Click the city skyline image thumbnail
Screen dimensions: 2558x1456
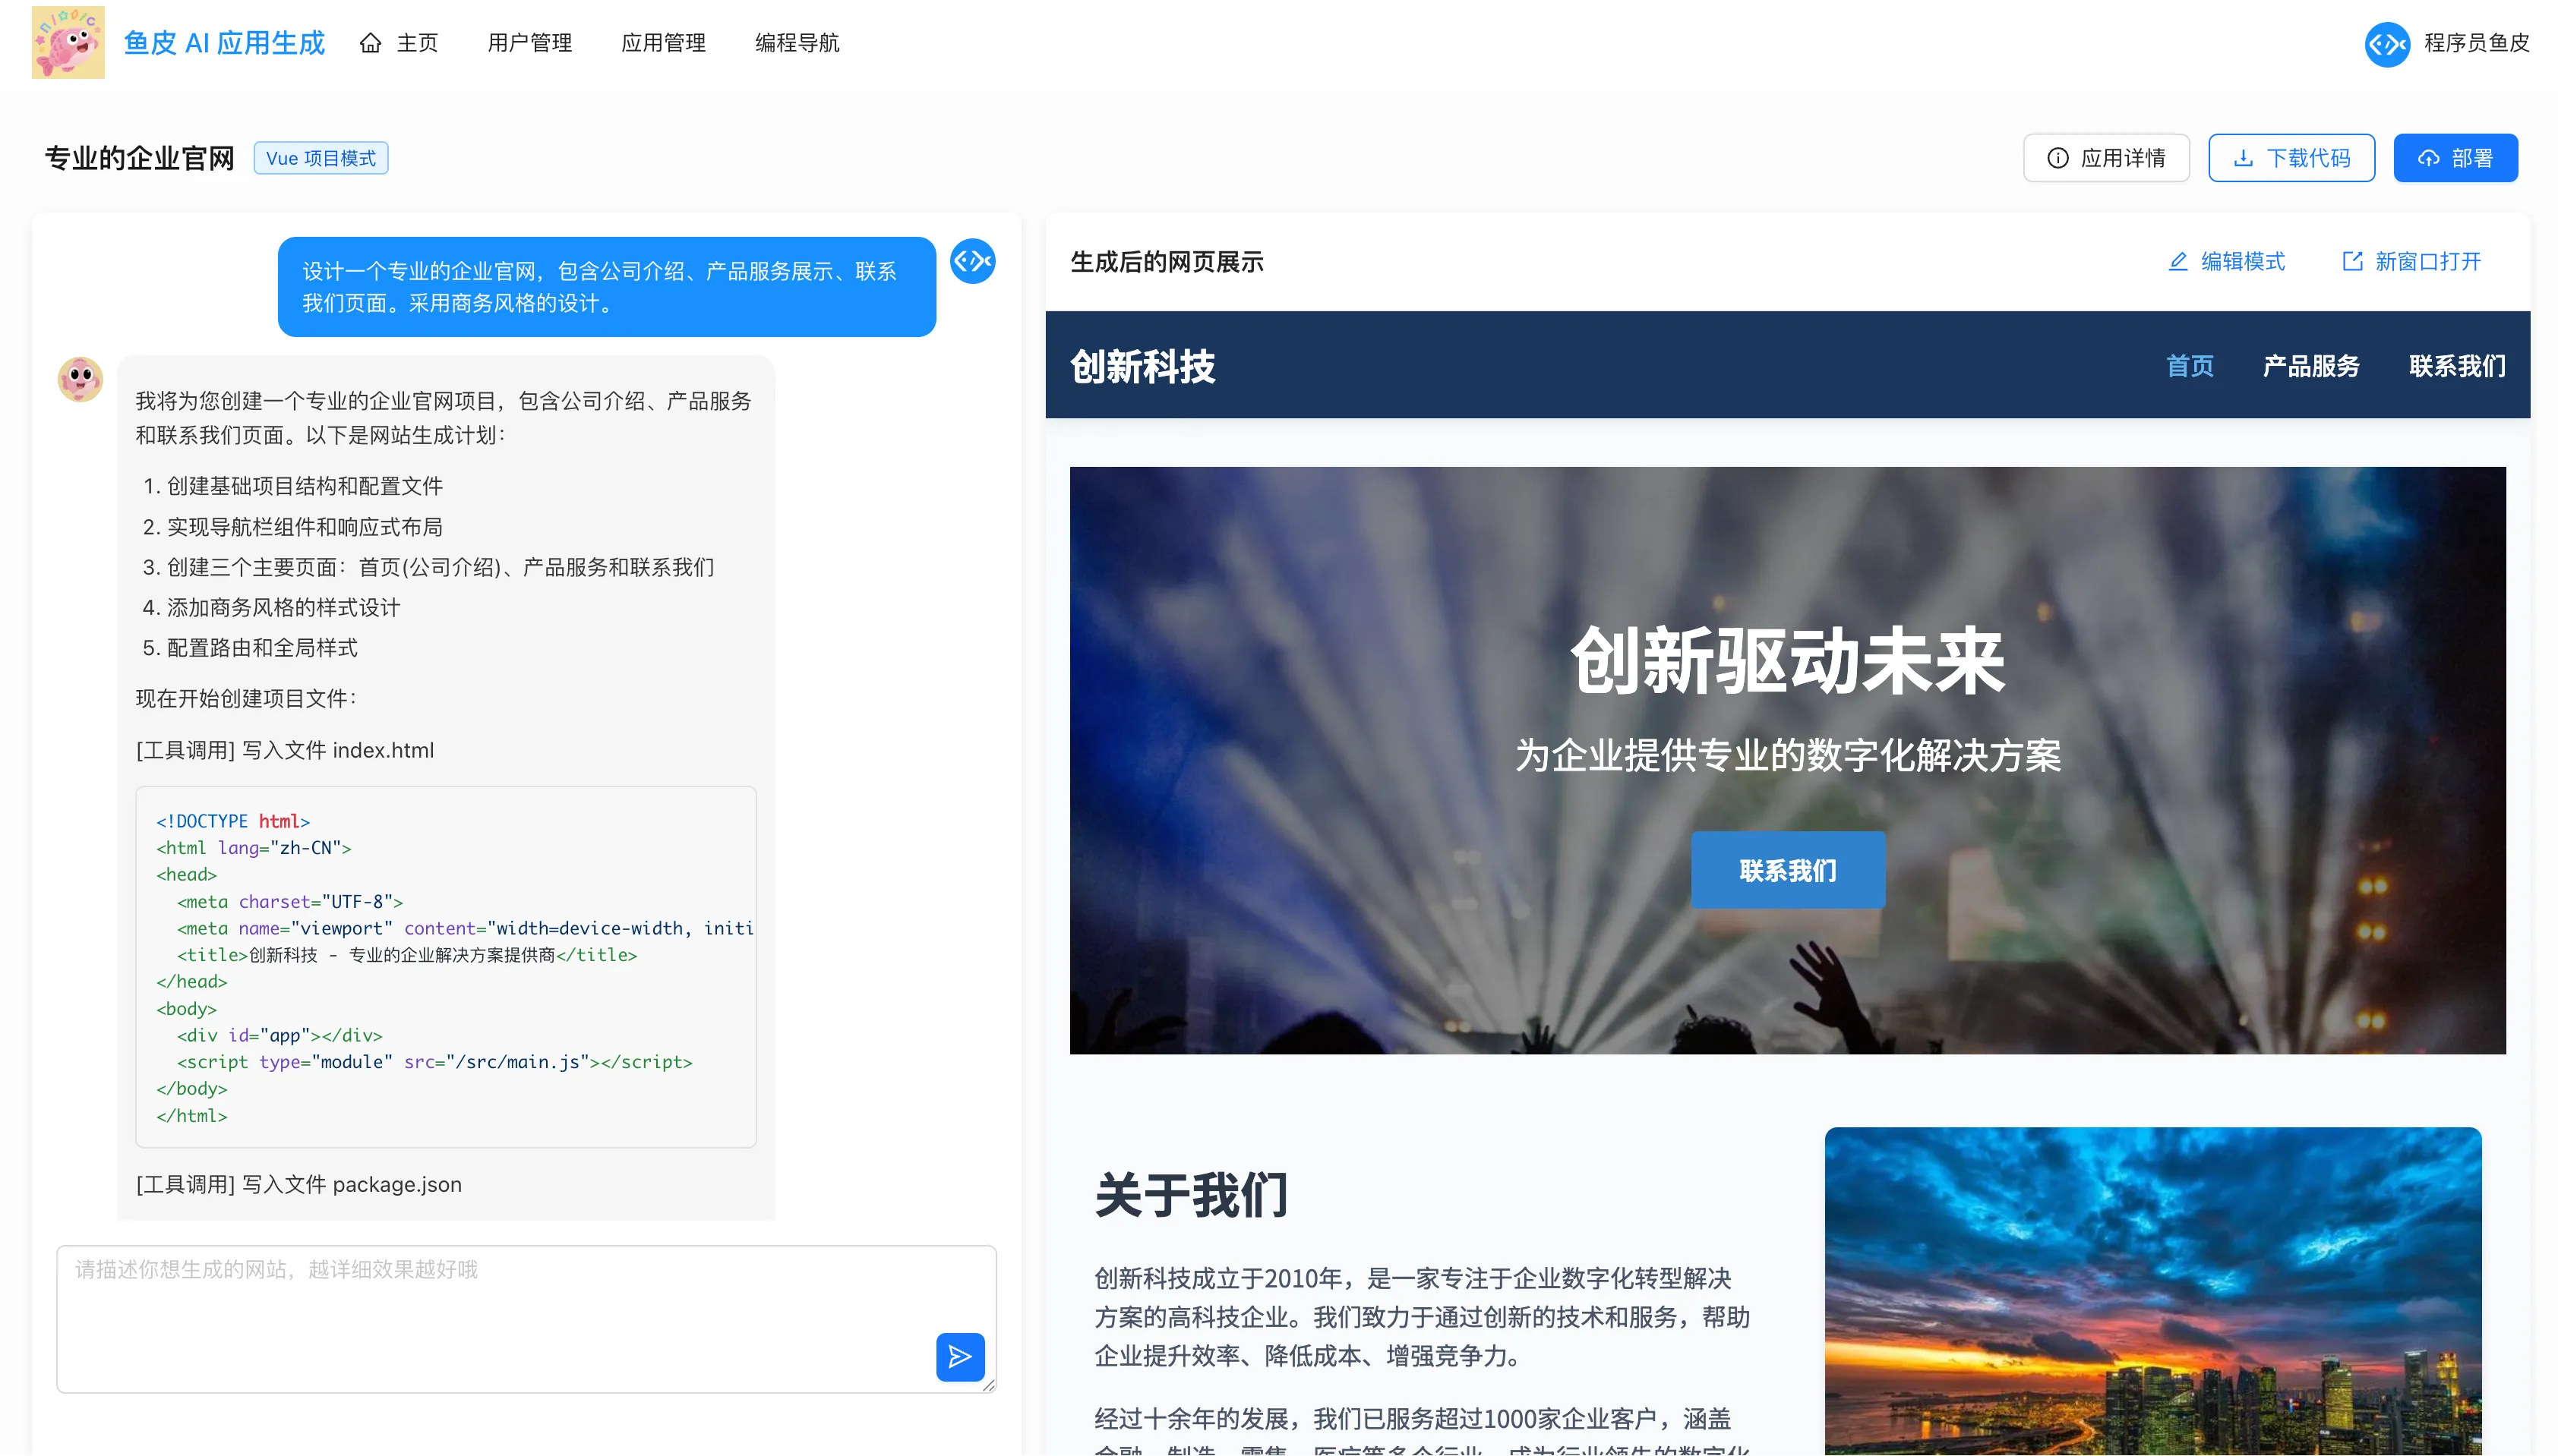pyautogui.click(x=2152, y=1290)
